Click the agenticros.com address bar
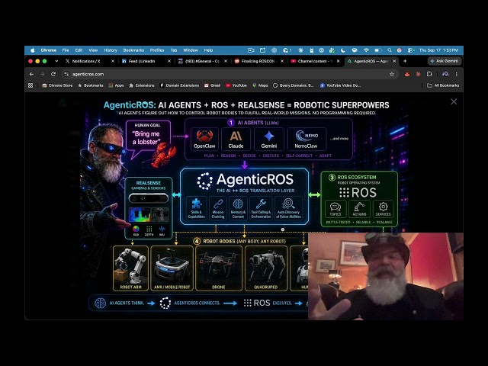This screenshot has height=366, width=488. click(x=229, y=74)
